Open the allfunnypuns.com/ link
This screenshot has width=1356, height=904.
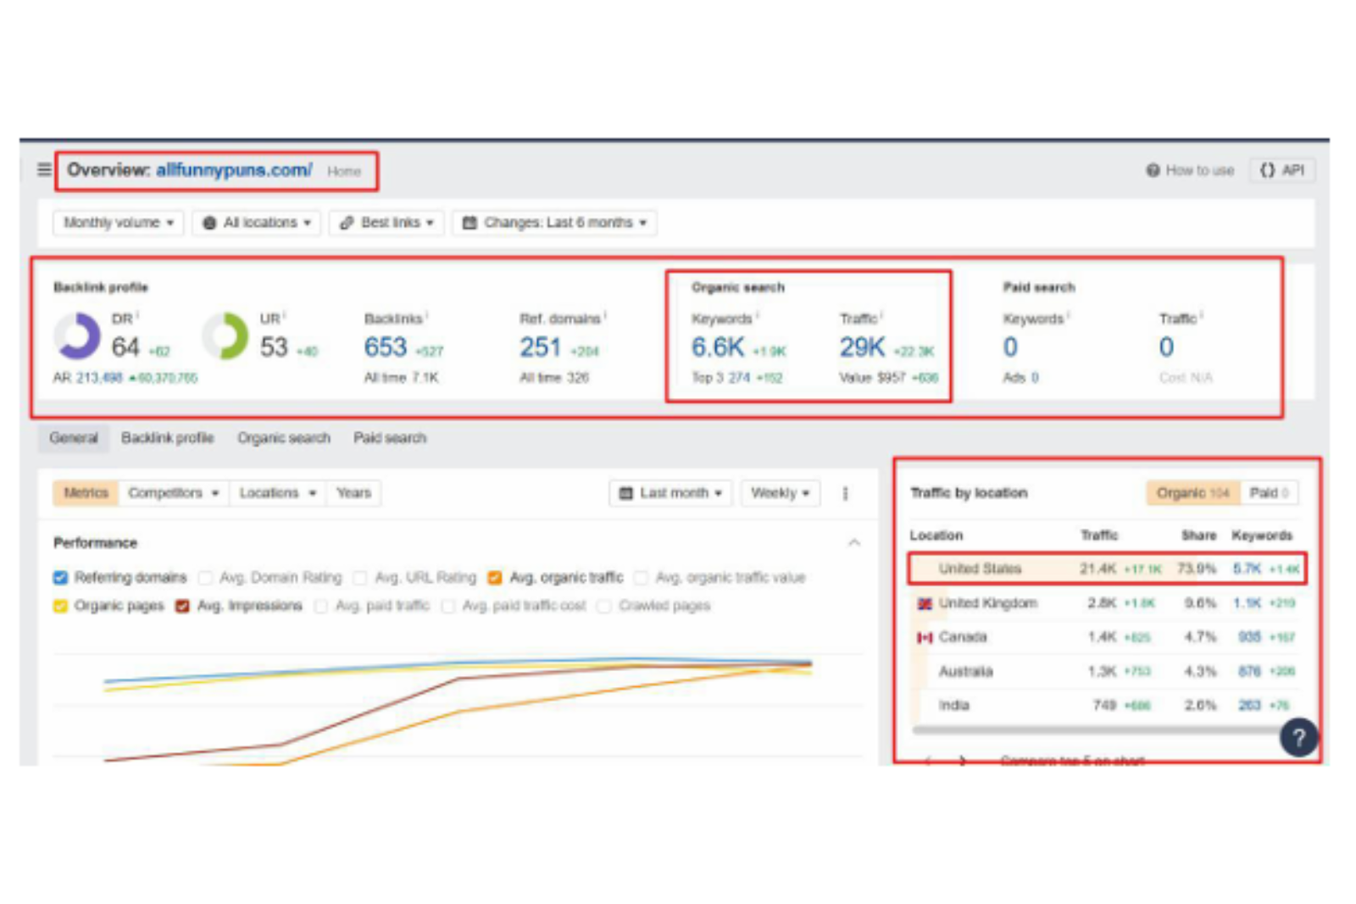click(234, 170)
